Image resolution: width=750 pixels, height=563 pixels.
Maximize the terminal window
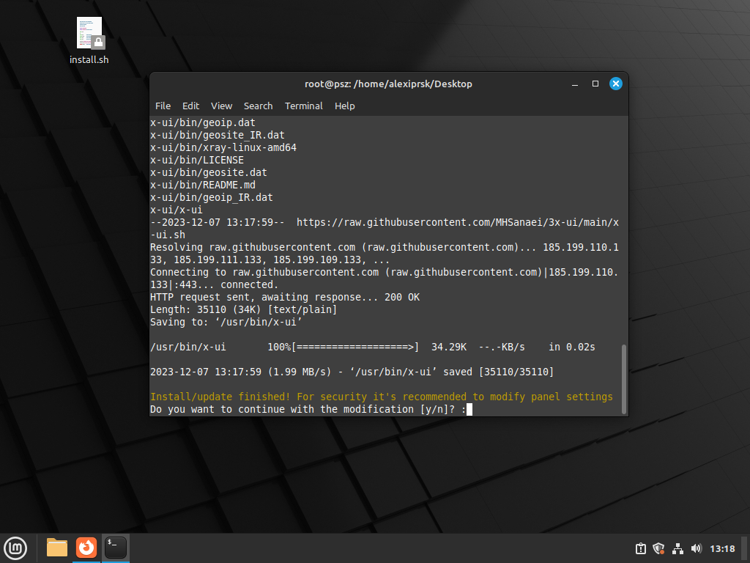[x=595, y=84]
